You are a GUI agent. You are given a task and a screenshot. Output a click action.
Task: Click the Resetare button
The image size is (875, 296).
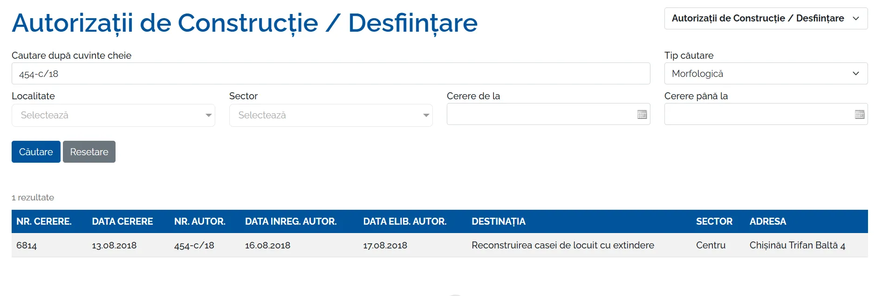coord(89,152)
